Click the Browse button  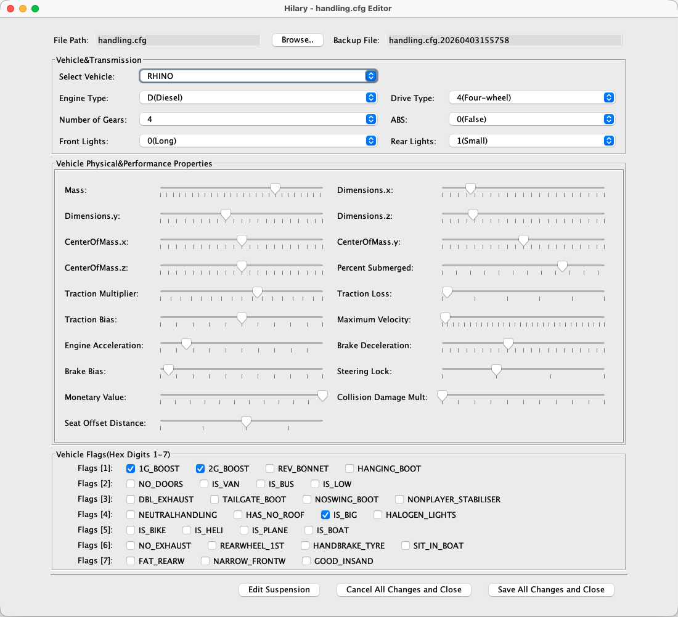coord(297,39)
